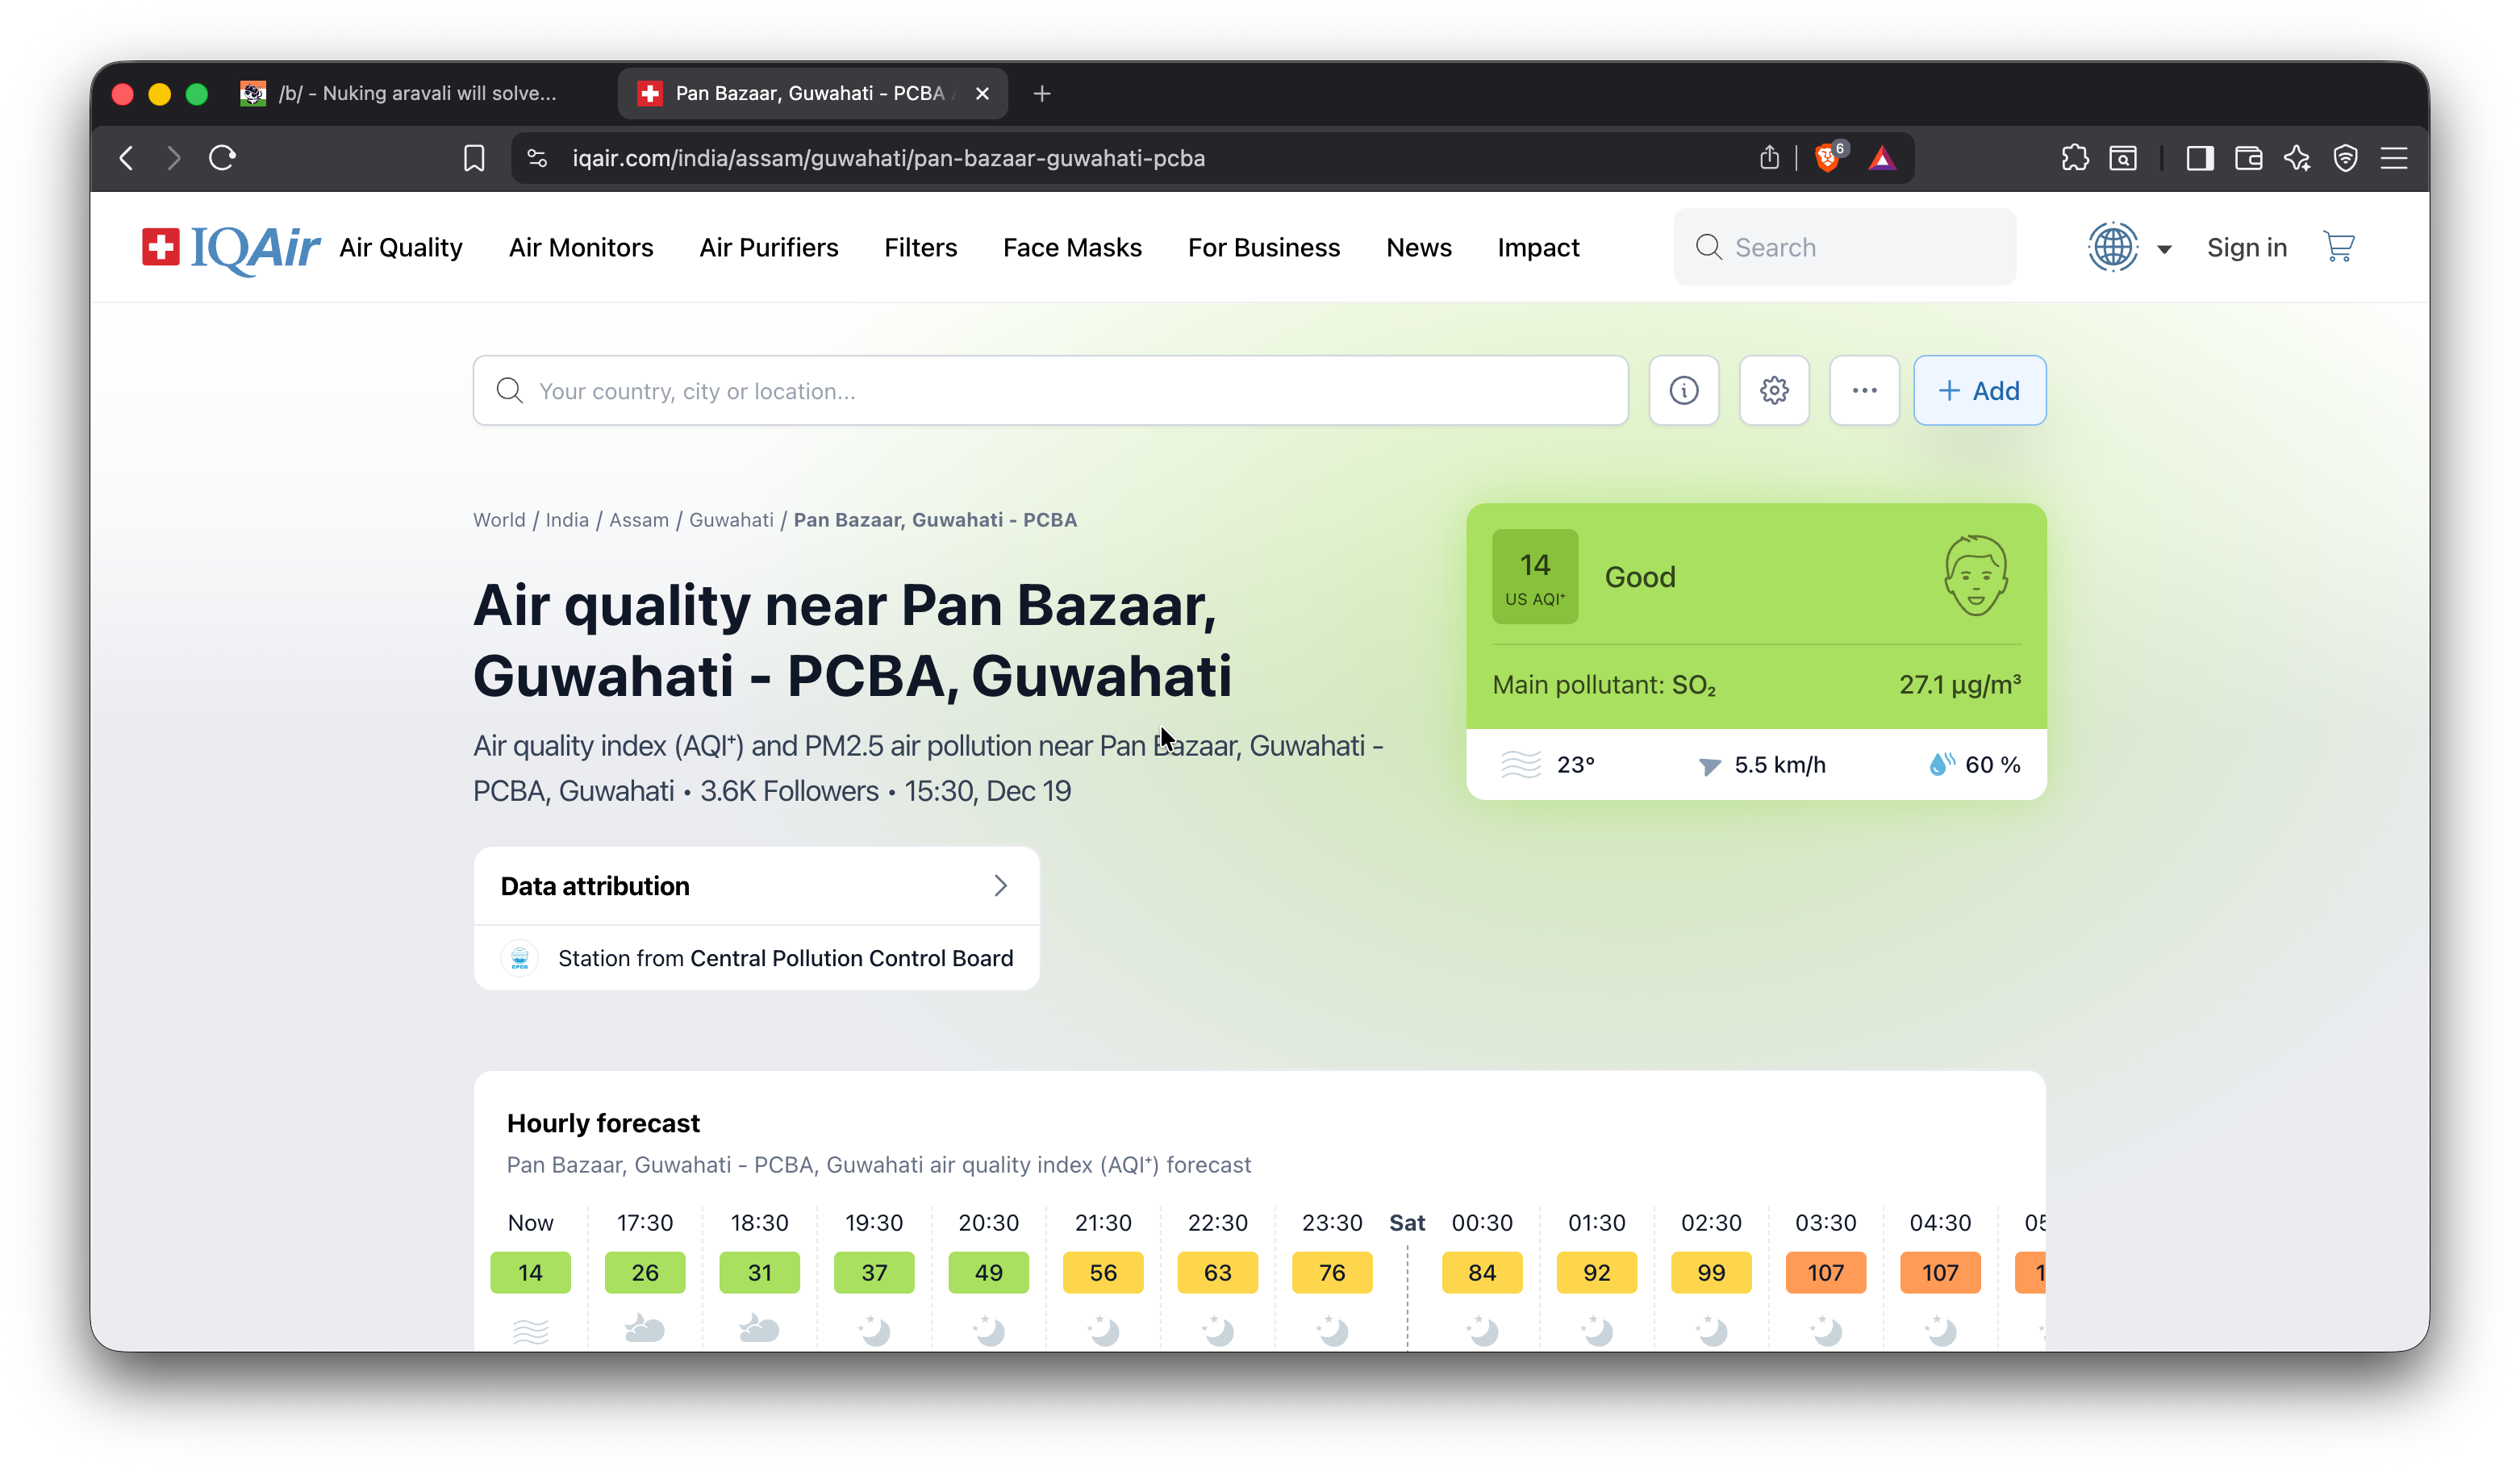Screen dimensions: 2520x1471
Task: Click the Guwahati breadcrumb link
Action: (x=731, y=520)
